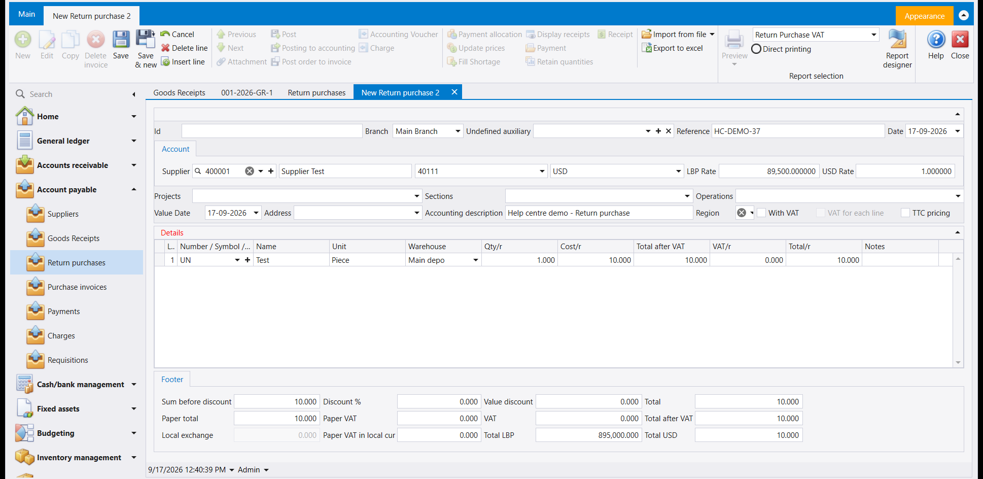Click the Search magnifier in the sidebar

pyautogui.click(x=20, y=94)
